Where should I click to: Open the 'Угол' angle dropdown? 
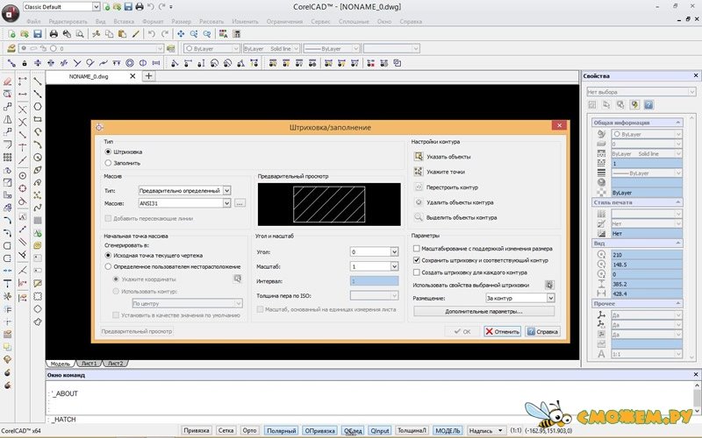(x=394, y=252)
